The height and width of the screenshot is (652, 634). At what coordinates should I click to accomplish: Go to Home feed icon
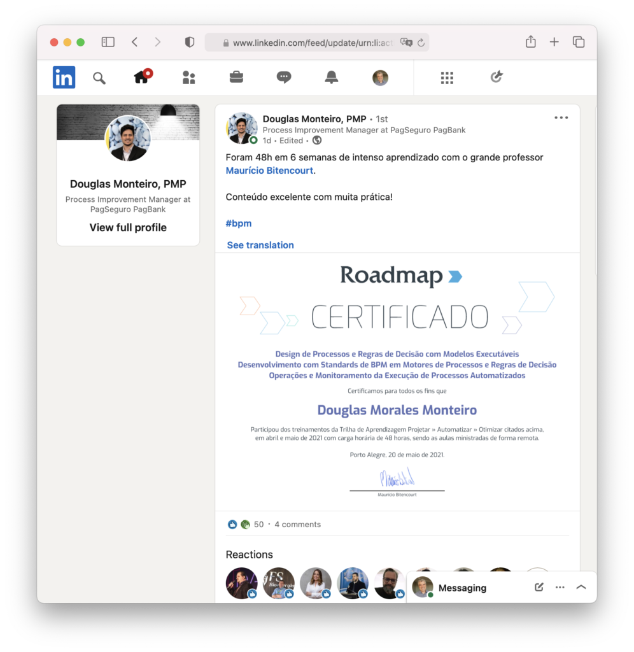point(143,76)
